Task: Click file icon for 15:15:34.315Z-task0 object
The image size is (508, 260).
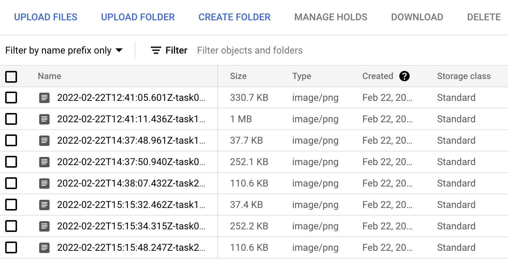Action: tap(44, 226)
